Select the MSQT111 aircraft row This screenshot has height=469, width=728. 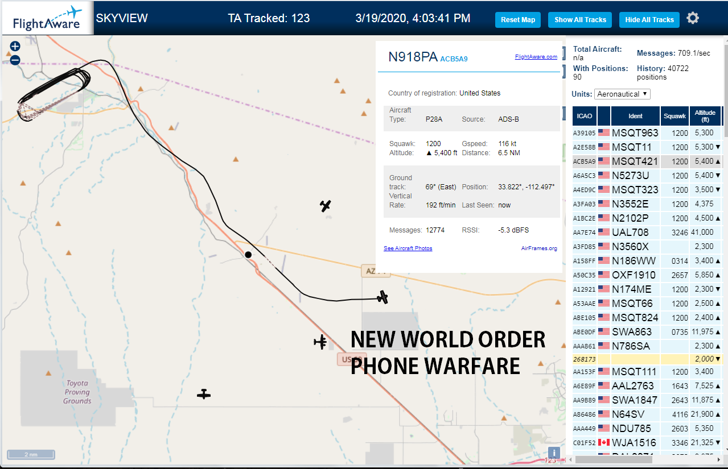coord(647,372)
